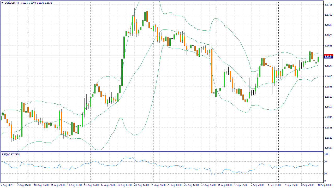This screenshot has width=334, height=188.
Task: Click the EURUSD,H4 chart title text
Action: coord(11,3)
